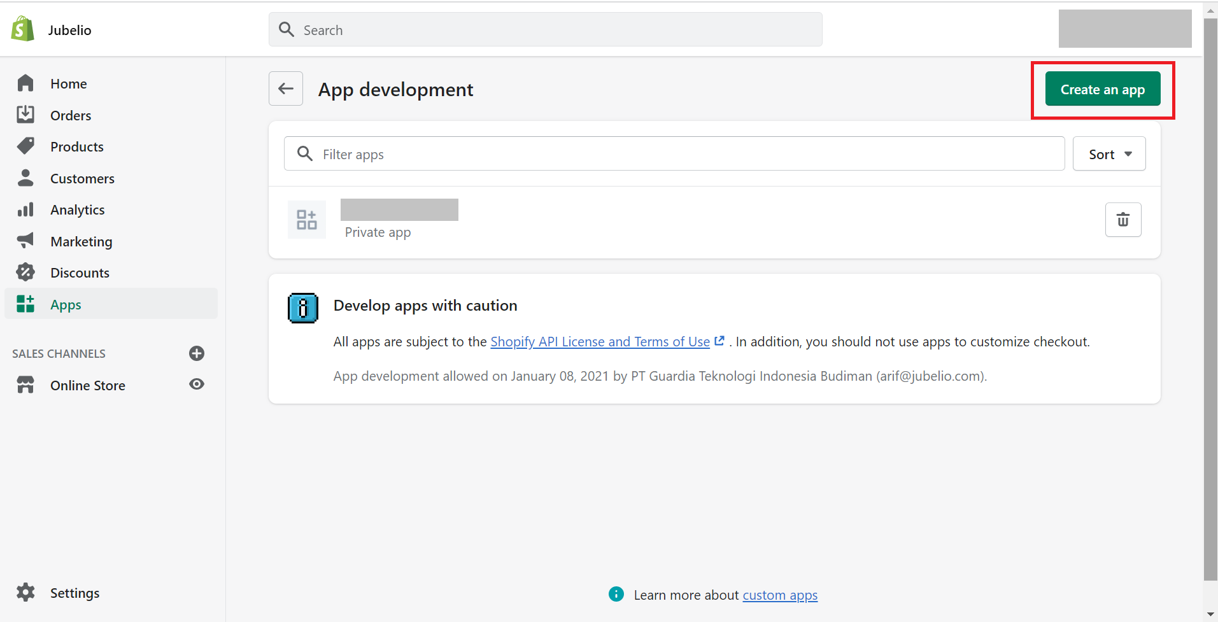
Task: Click the magnifier icon in Filter apps
Action: (305, 153)
